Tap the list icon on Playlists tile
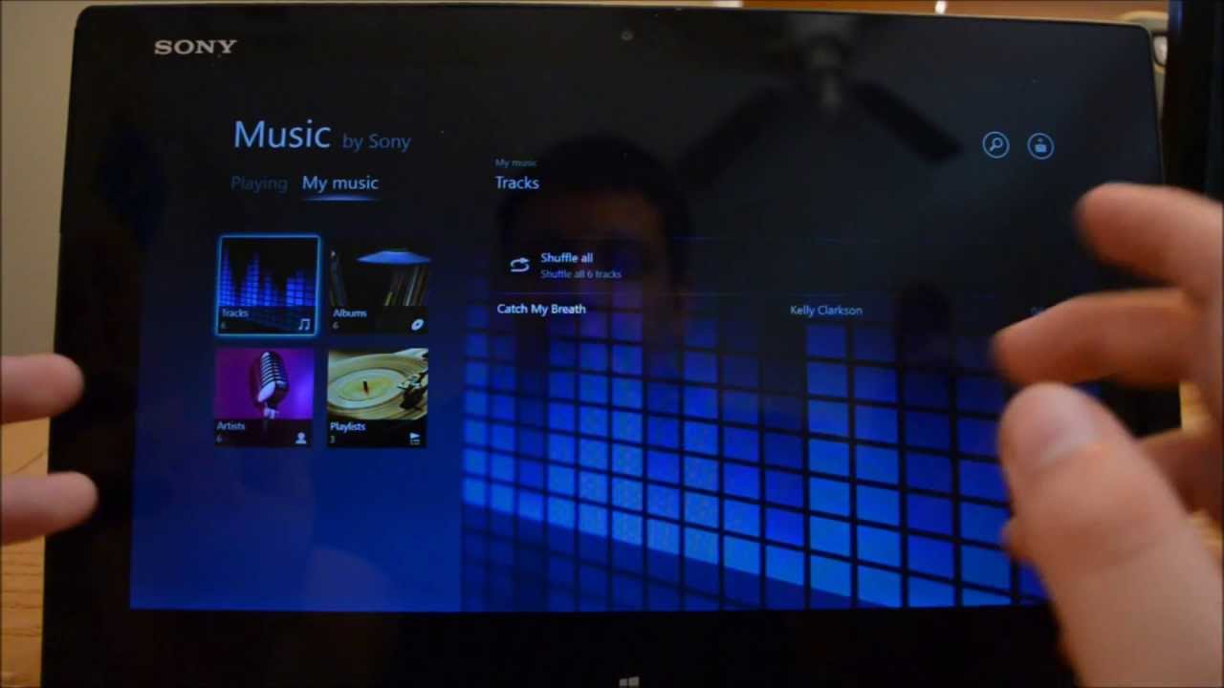Screen dimensions: 1224x688 tap(415, 439)
